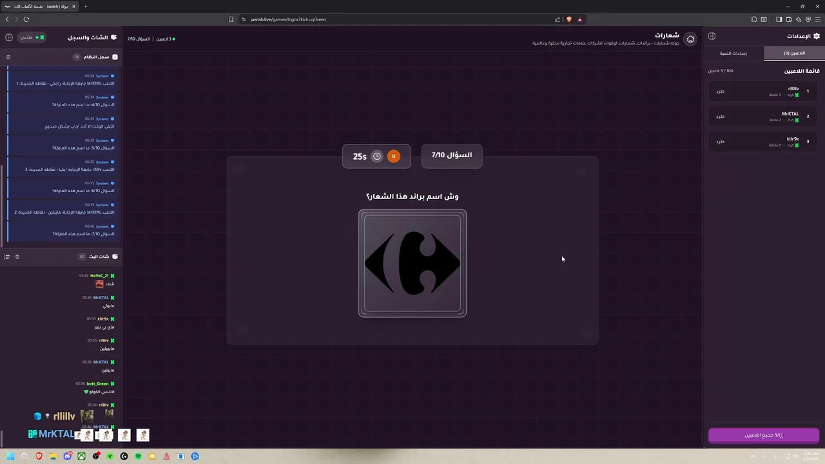
Task: Clear the stream chat with trash icon
Action: tap(17, 256)
